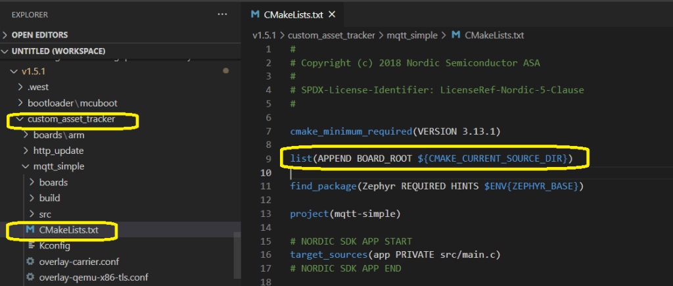Open the Explorer more actions ellipsis
This screenshot has width=673, height=286.
[223, 14]
